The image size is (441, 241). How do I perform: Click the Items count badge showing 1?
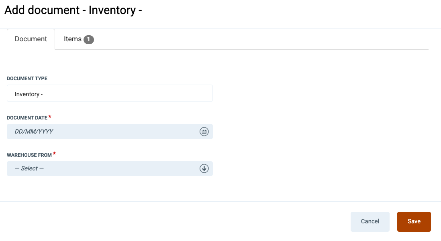(89, 39)
